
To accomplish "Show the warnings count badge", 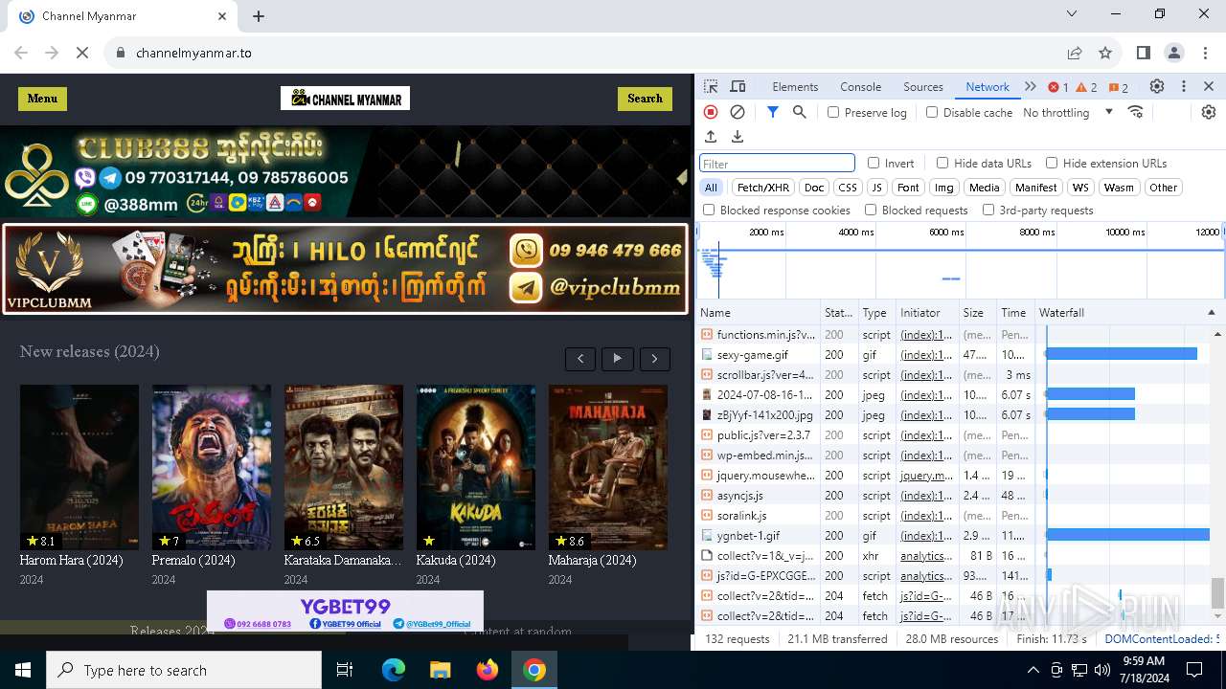I will pos(1087,87).
